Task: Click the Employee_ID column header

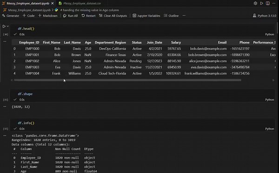Action: (x=29, y=42)
